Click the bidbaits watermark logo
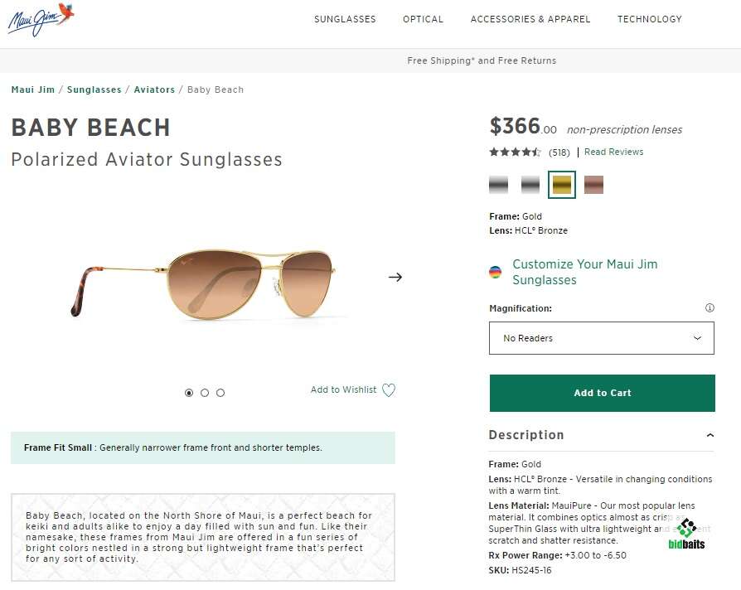The image size is (741, 590). point(686,534)
